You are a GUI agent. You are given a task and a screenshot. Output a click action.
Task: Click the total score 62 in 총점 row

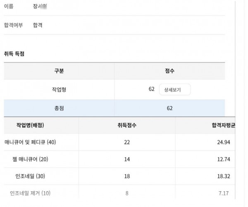point(169,108)
